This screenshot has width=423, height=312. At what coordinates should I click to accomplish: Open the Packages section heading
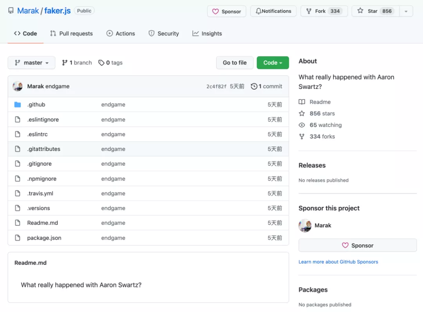click(x=313, y=290)
